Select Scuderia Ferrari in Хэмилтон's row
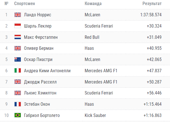The image size is (170, 122). 99,93
